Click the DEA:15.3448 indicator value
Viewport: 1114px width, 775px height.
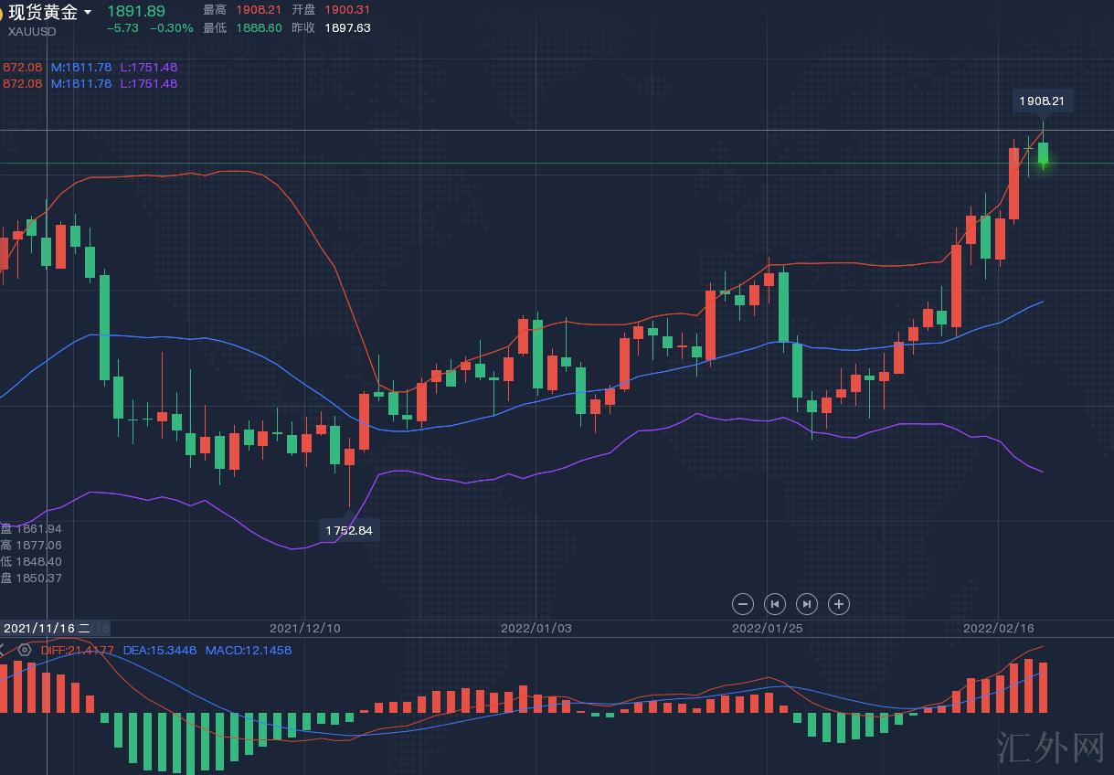tap(160, 650)
